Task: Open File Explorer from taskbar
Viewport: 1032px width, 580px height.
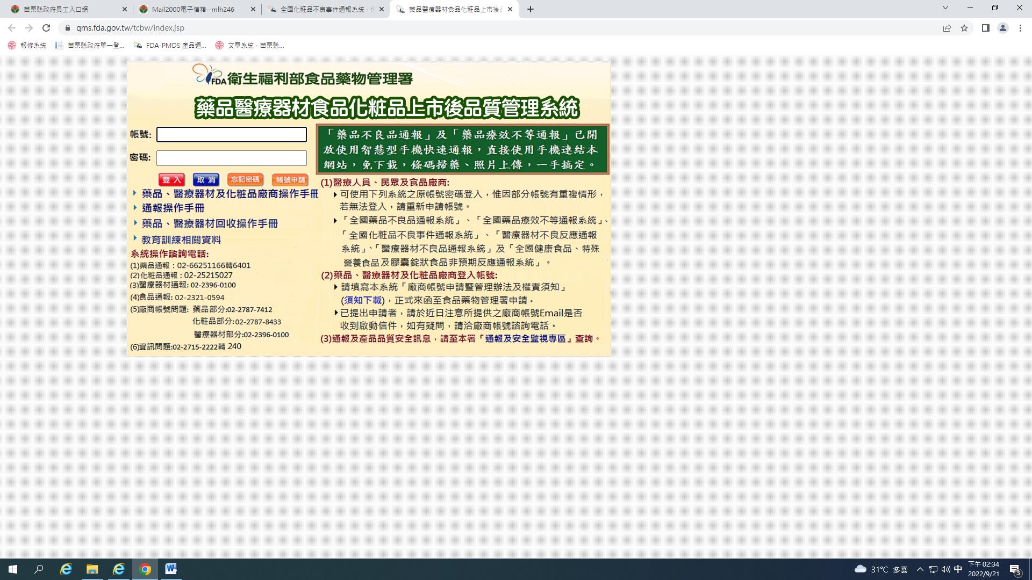Action: [92, 569]
